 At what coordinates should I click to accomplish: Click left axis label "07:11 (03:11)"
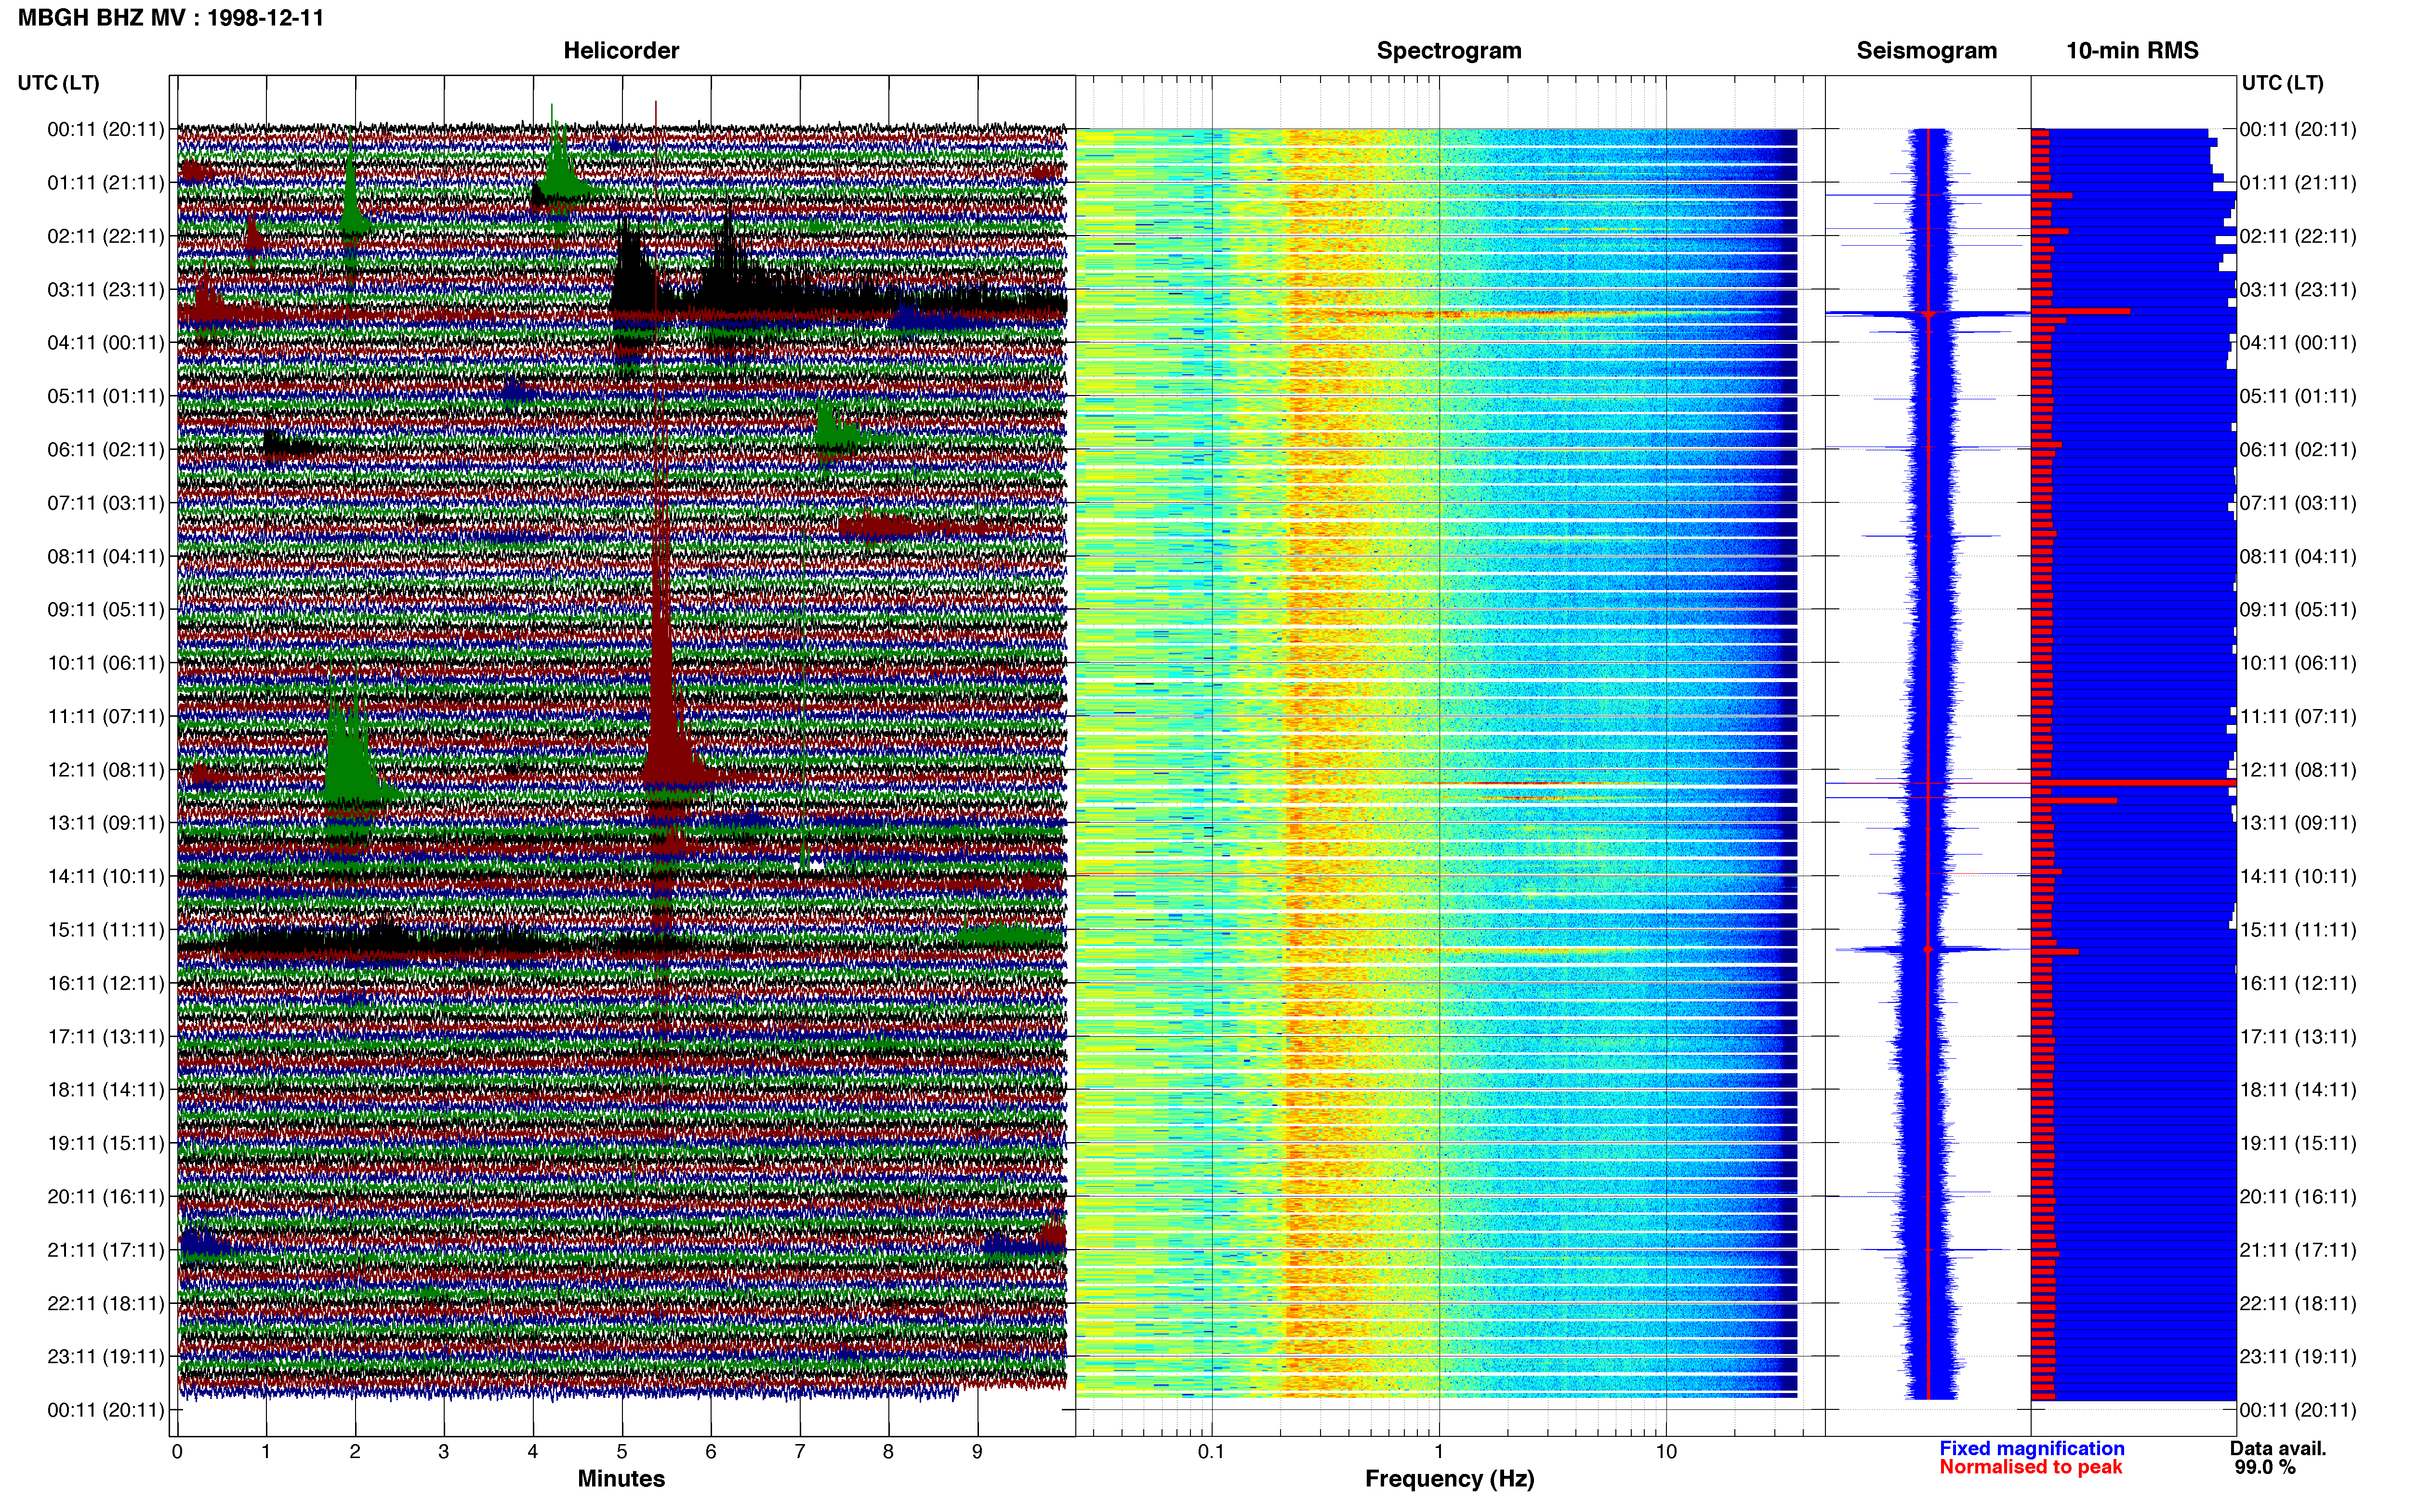(105, 503)
